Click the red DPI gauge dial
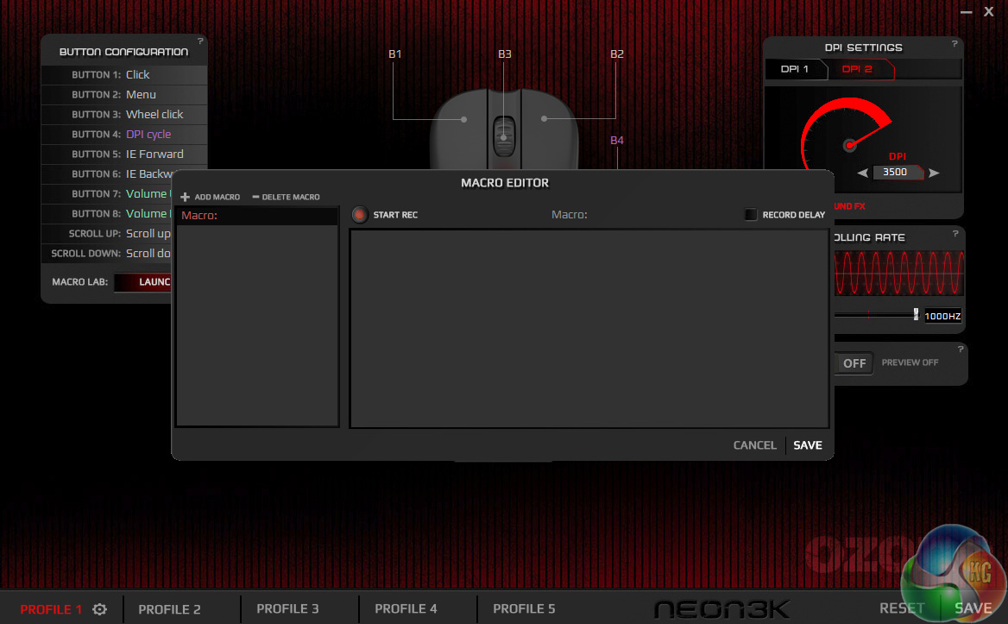The height and width of the screenshot is (624, 1008). [x=846, y=133]
